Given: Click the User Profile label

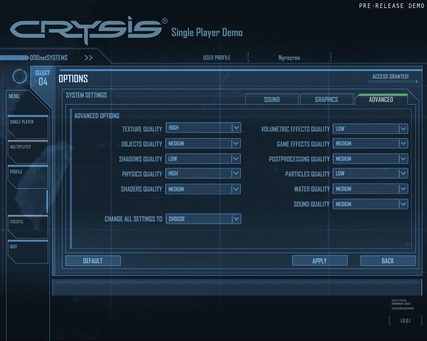Looking at the screenshot, I should click(217, 58).
